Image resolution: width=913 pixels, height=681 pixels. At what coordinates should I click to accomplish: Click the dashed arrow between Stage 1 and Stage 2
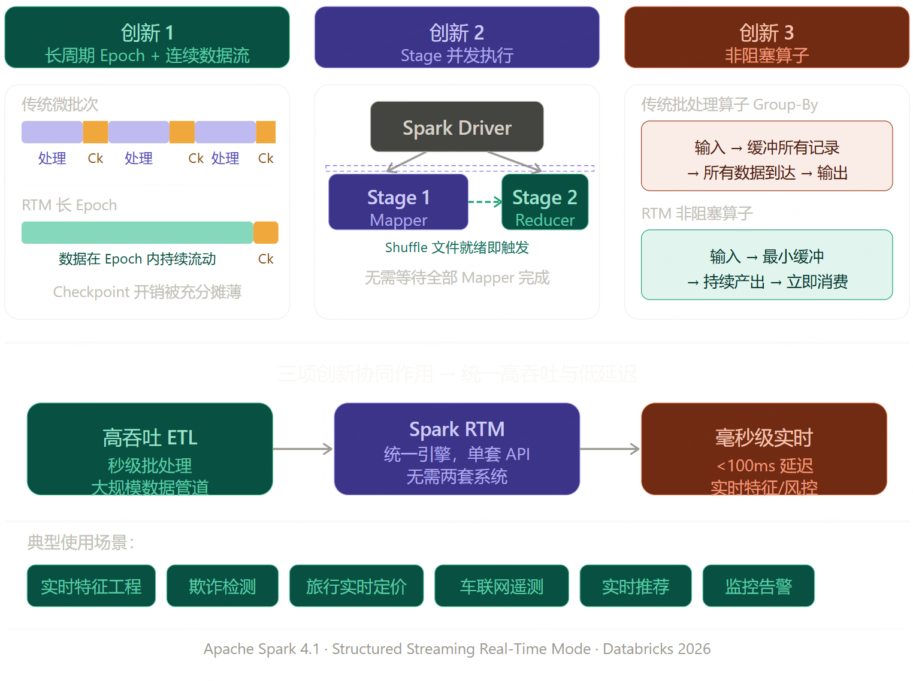coord(485,202)
